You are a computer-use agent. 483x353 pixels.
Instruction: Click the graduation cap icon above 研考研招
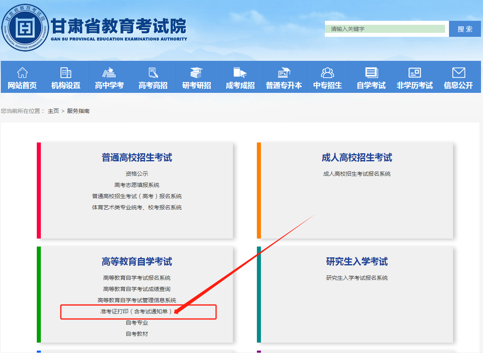[196, 73]
